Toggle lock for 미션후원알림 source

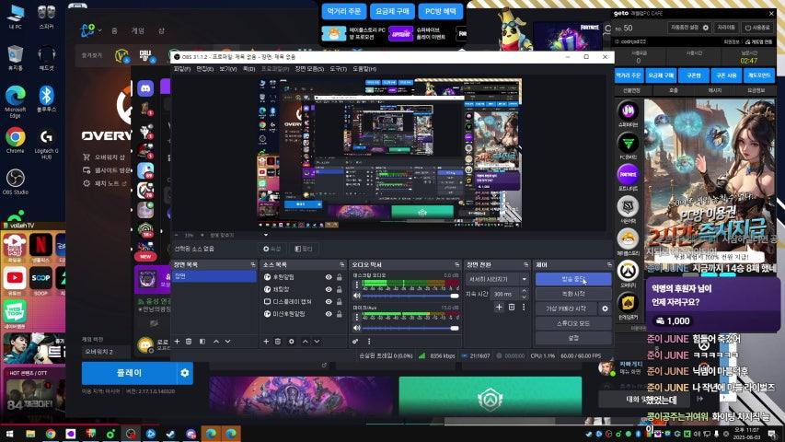click(340, 314)
